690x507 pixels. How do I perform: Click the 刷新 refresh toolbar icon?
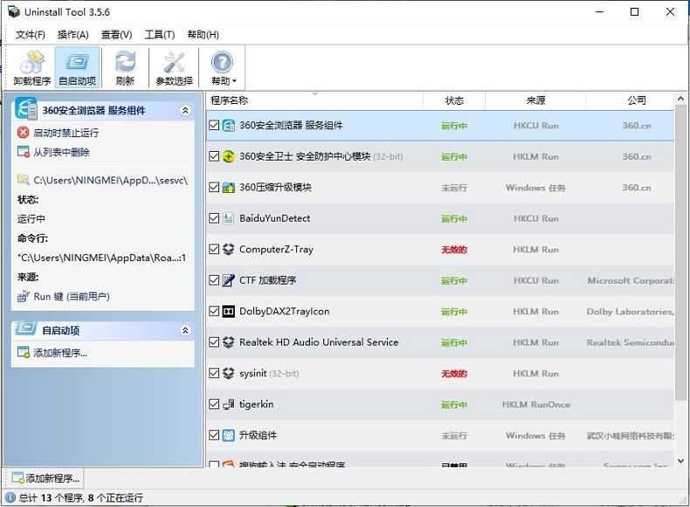125,68
